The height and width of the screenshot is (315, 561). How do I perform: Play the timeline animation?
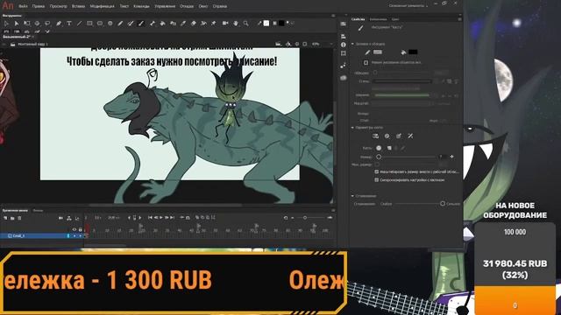[x=161, y=218]
